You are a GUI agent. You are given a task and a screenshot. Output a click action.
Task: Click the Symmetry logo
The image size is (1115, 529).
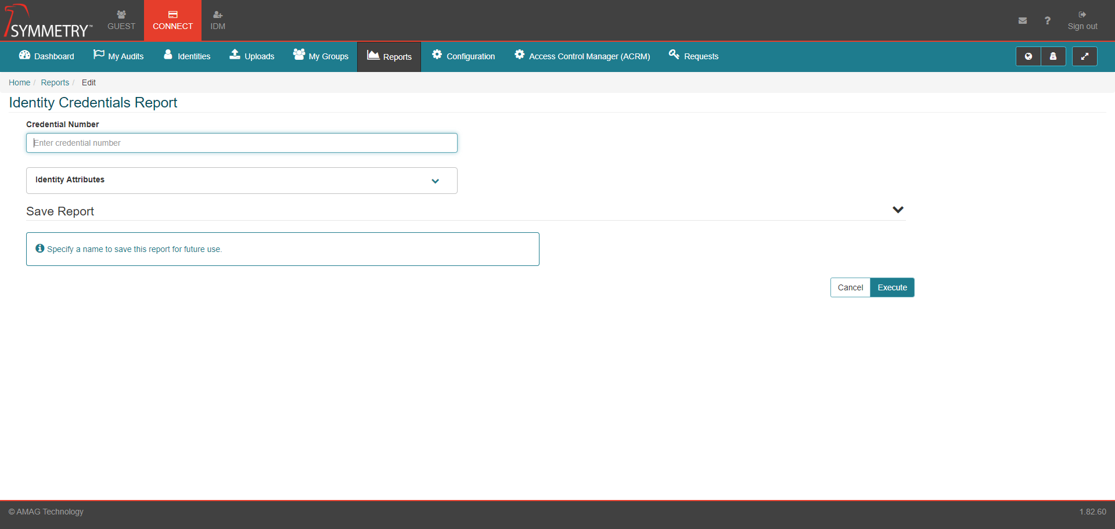click(48, 21)
